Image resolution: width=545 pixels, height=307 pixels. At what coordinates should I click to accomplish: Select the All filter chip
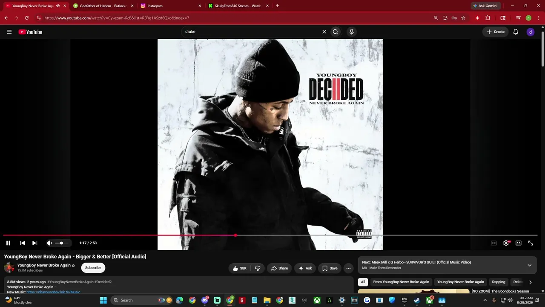coord(363,282)
